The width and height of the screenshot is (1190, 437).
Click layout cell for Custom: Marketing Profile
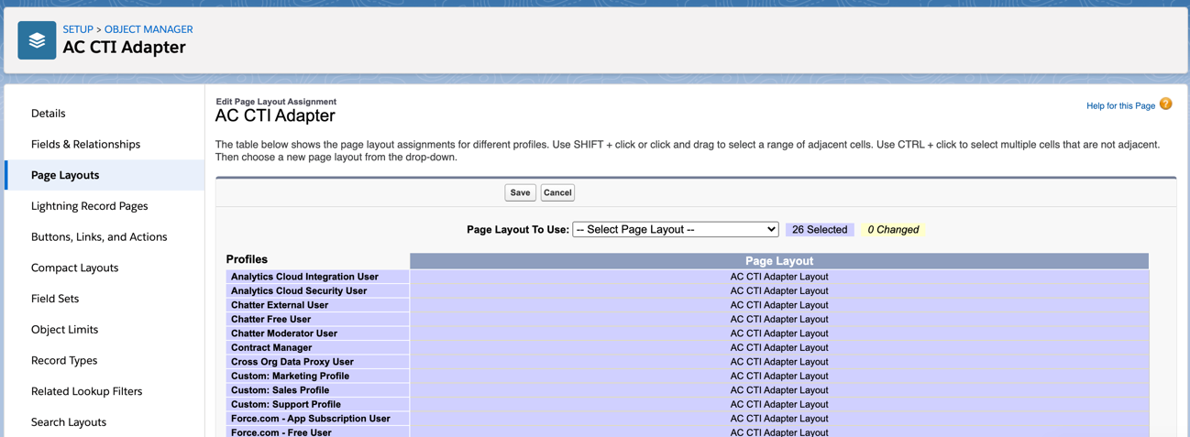[x=779, y=376]
